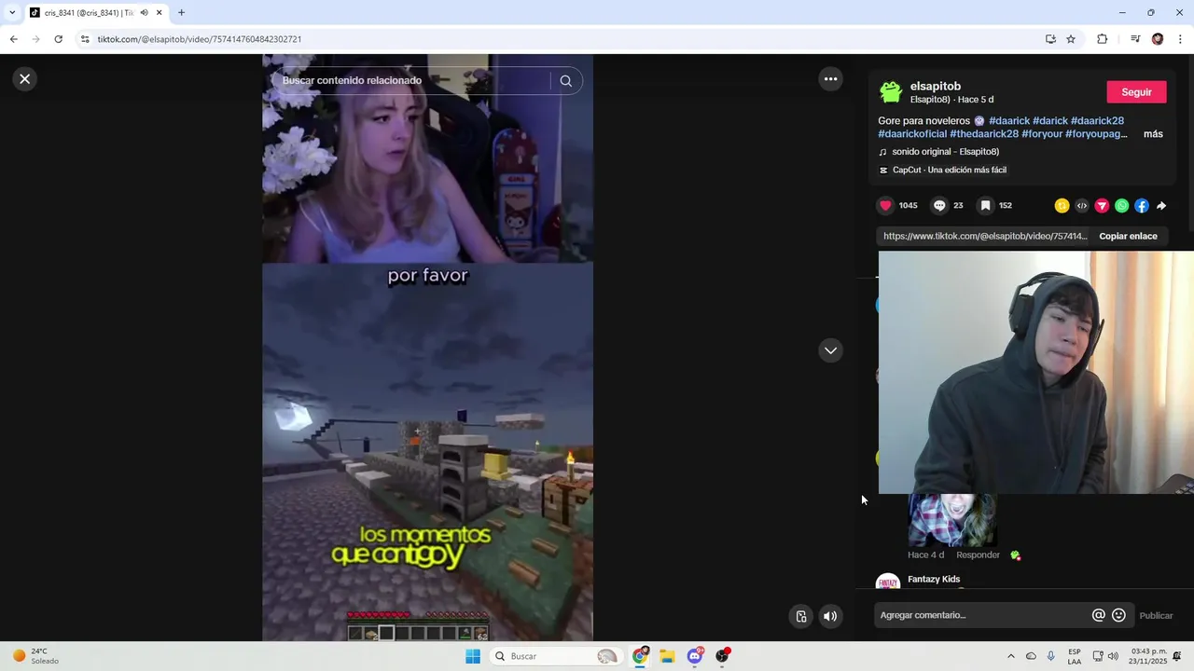Repost using the yellow repost icon

[1062, 206]
